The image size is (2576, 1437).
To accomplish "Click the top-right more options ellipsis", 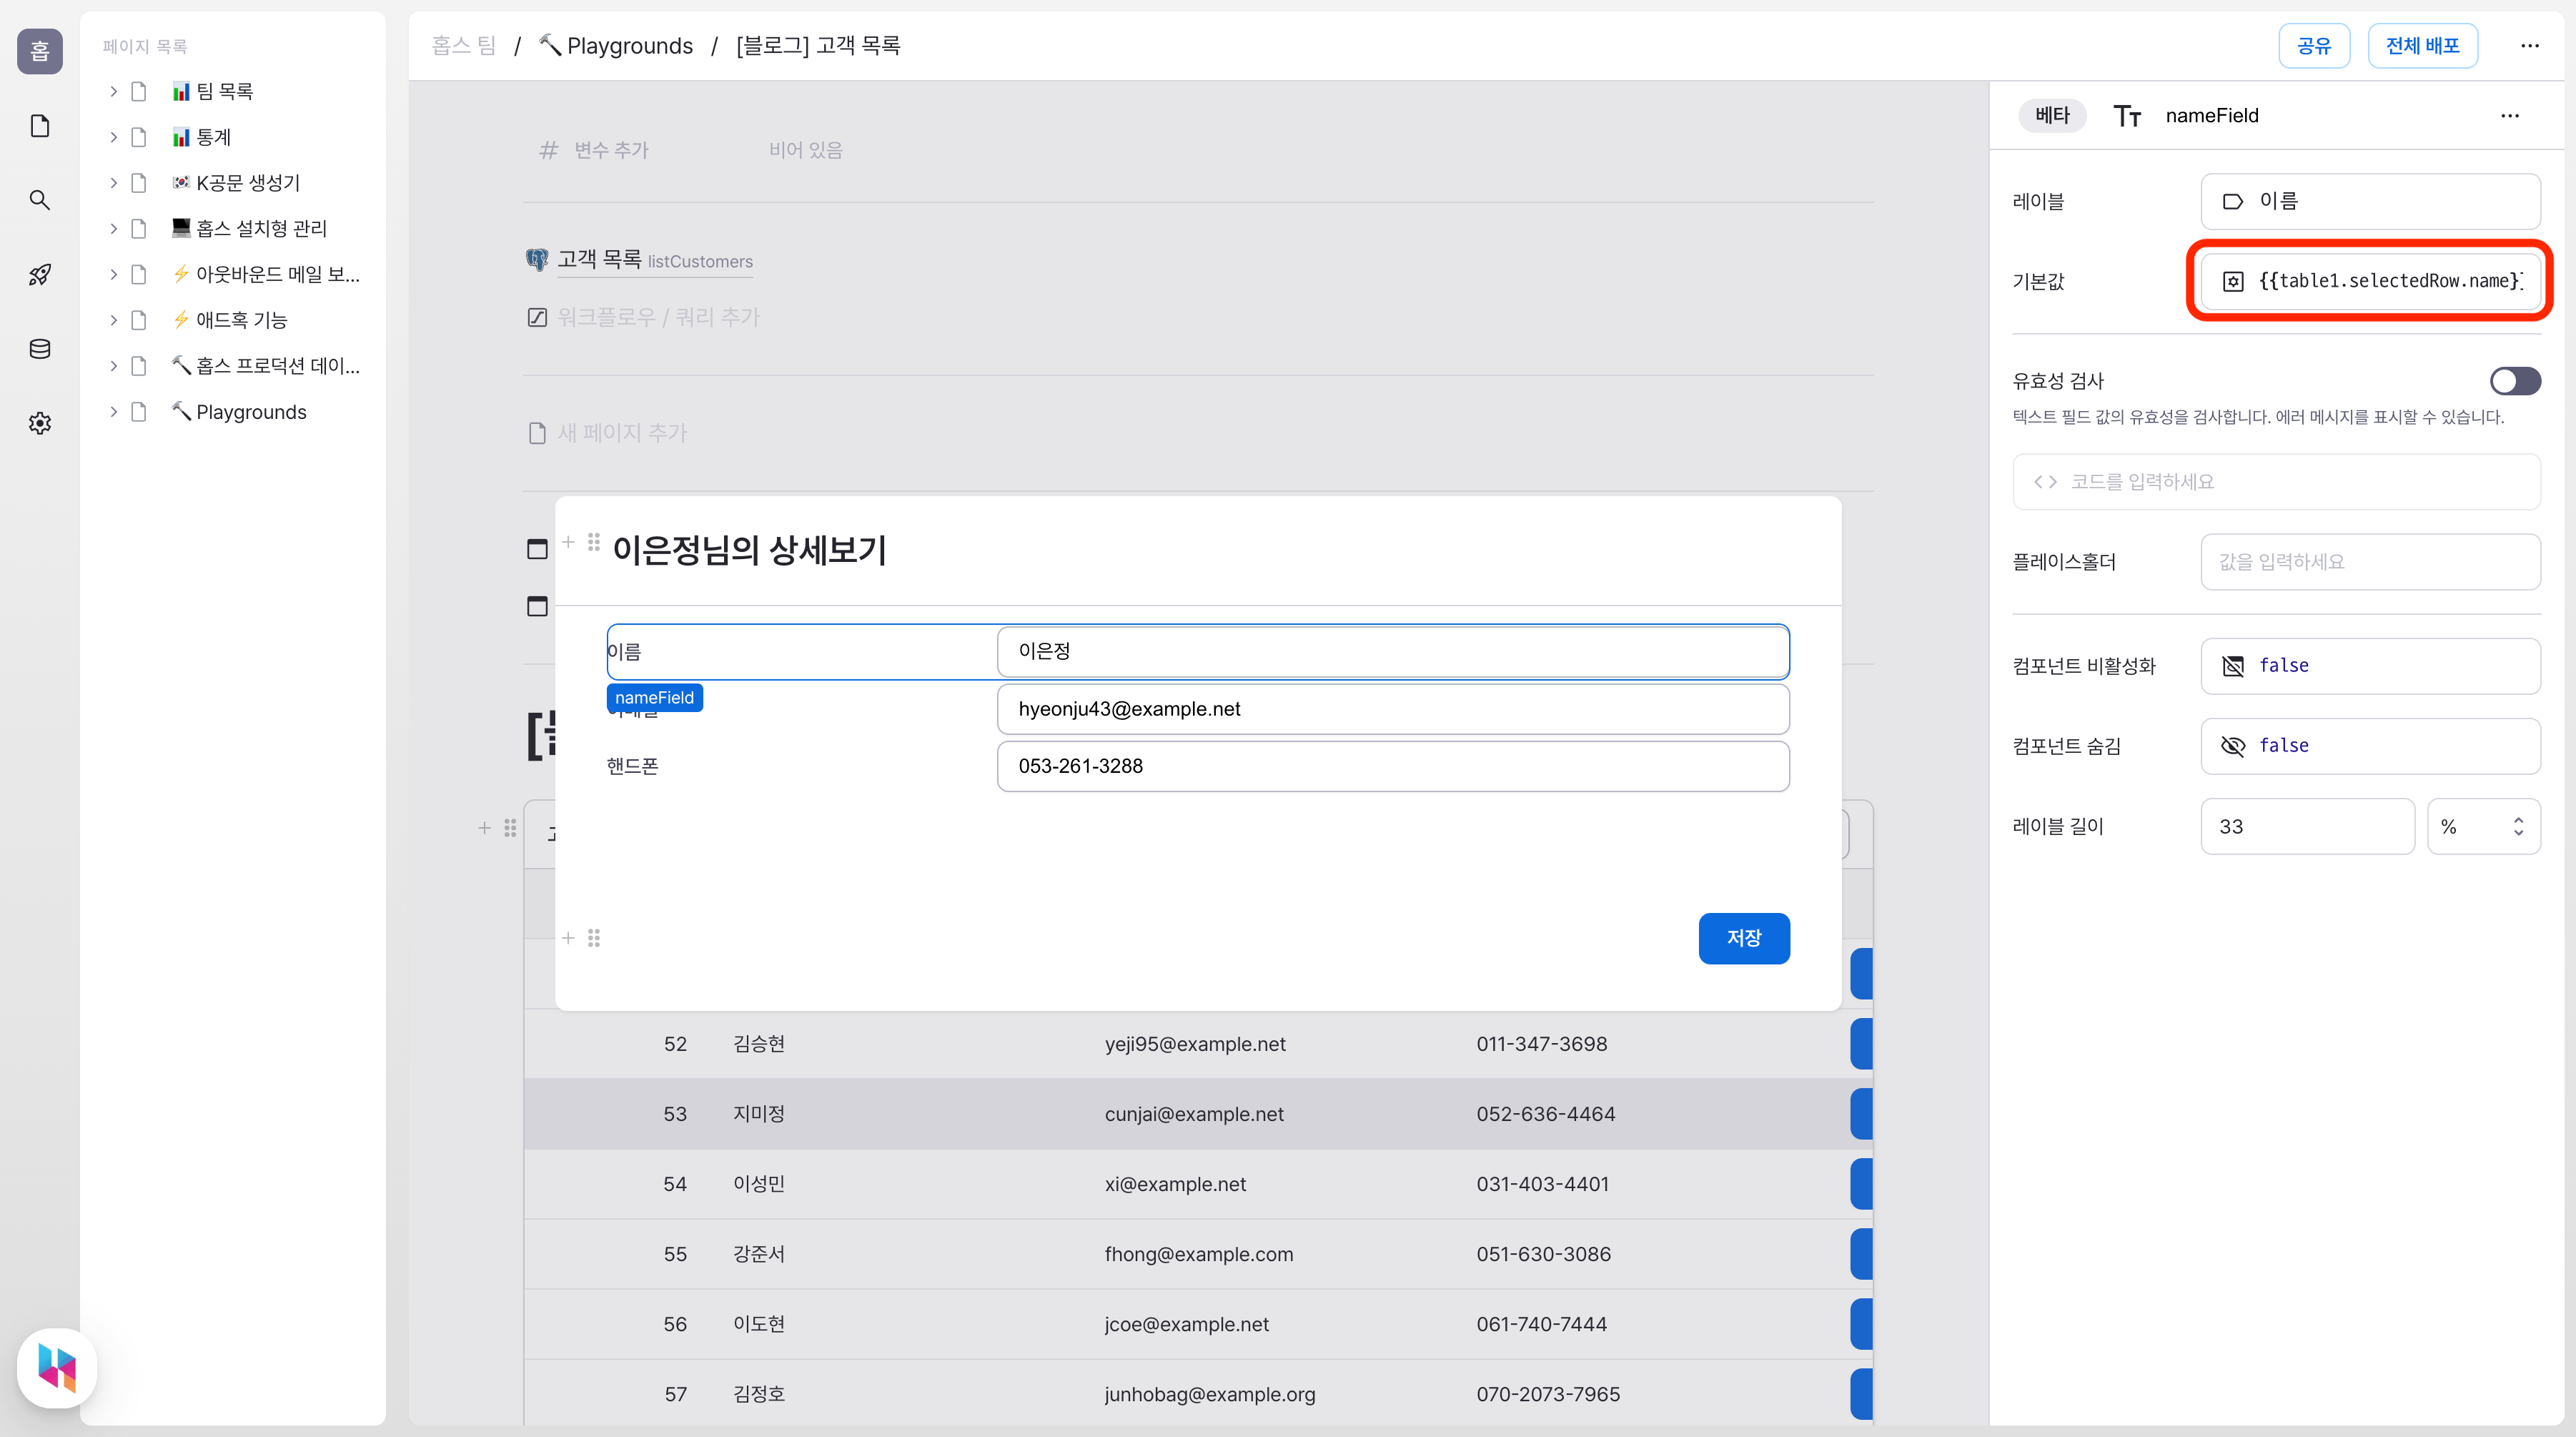I will click(2529, 46).
